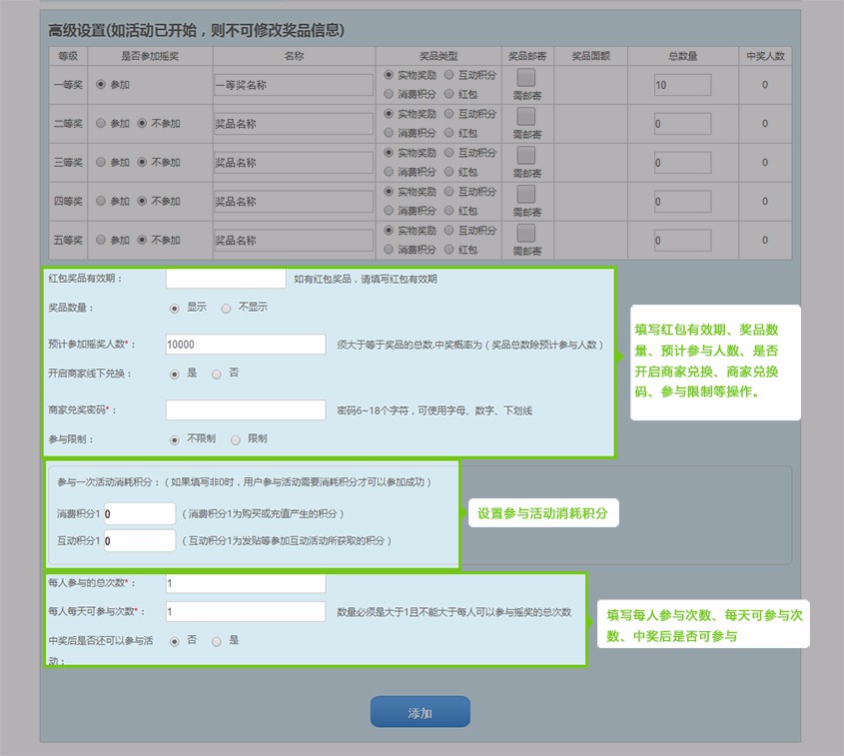Click the 消费积分 points input field
Viewport: 844px width, 756px height.
140,513
